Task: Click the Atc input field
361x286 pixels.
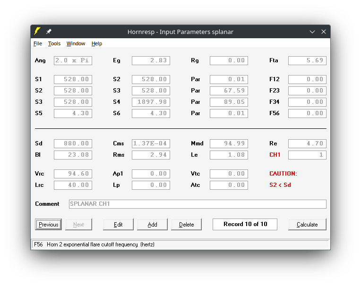Action: pyautogui.click(x=229, y=185)
